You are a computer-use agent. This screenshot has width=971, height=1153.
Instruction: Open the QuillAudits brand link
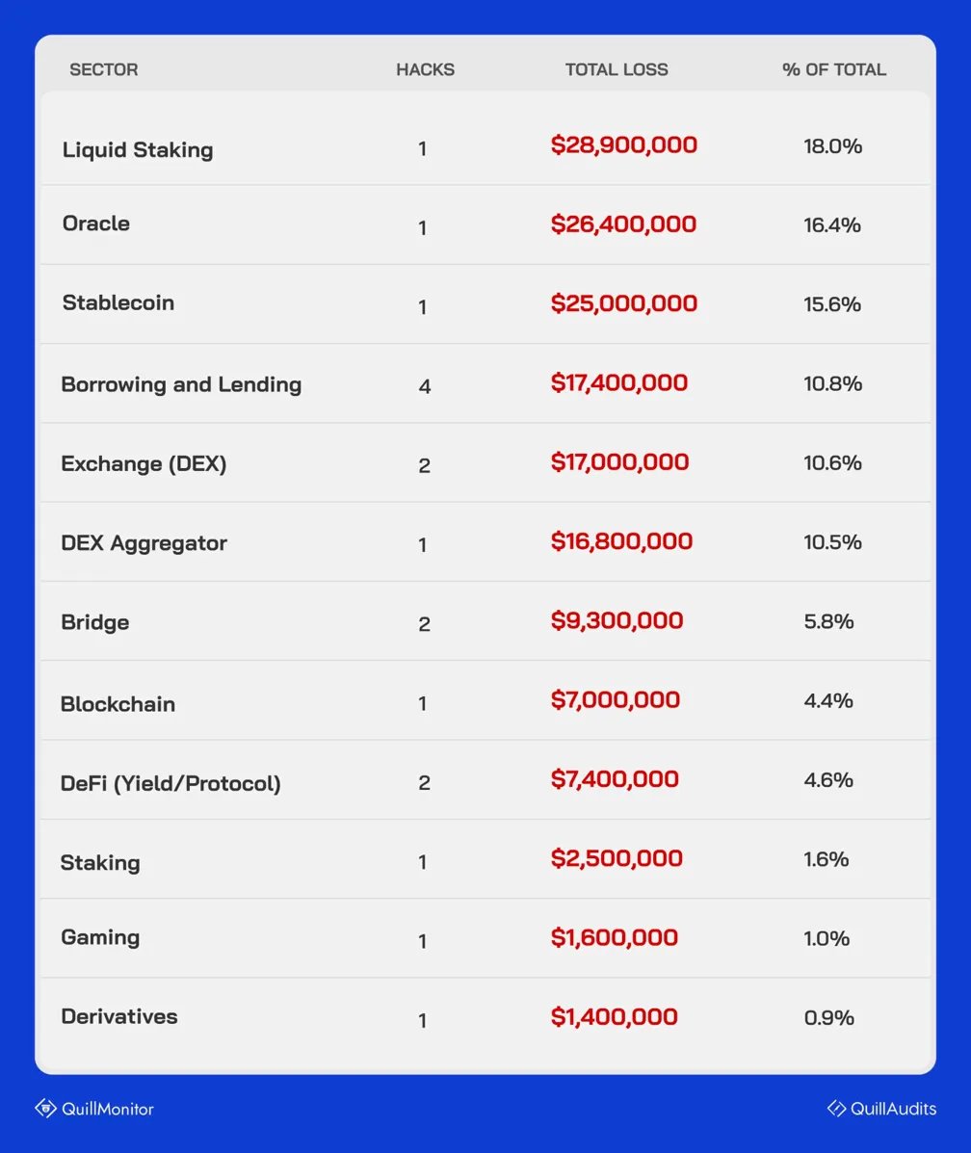coord(893,1109)
